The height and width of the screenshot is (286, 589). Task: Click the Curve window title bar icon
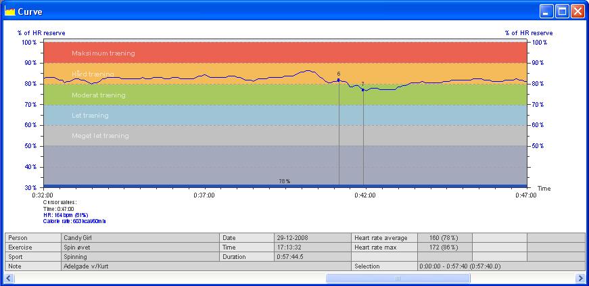point(9,11)
